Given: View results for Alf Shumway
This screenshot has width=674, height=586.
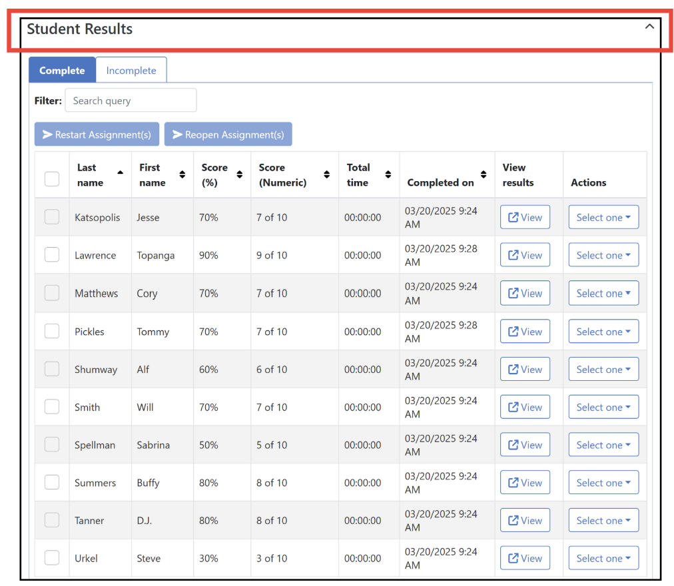Looking at the screenshot, I should tap(525, 370).
